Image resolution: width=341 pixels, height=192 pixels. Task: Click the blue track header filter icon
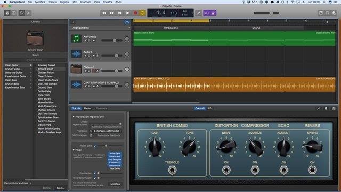[x=127, y=22]
